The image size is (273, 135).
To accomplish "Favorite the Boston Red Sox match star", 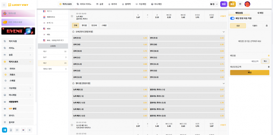I will (x=72, y=125).
